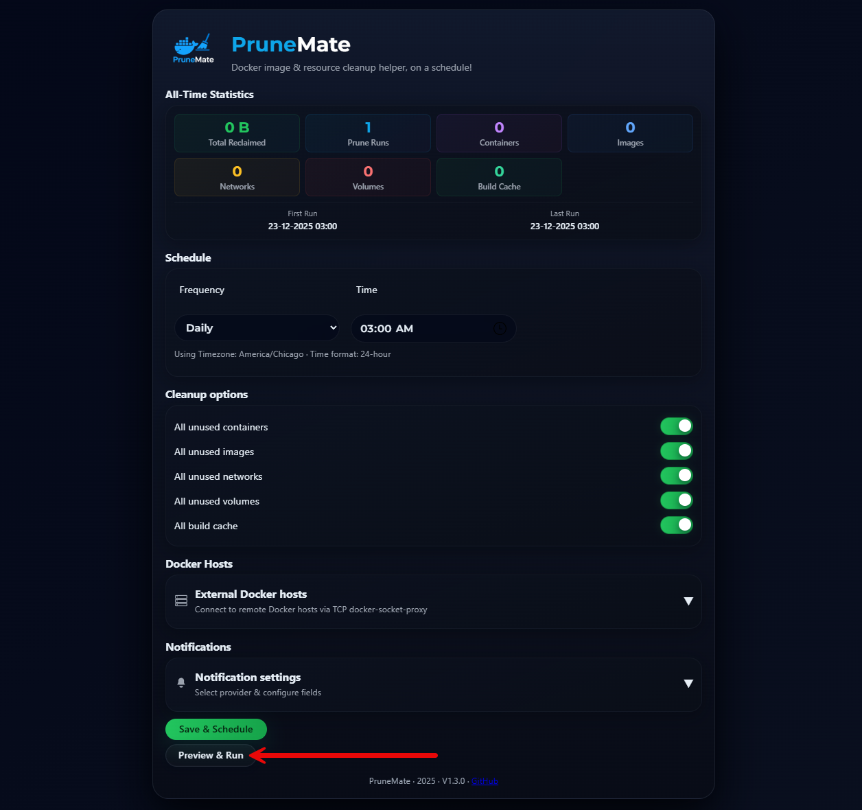This screenshot has height=810, width=862.
Task: Expand External Docker hosts section arrow
Action: (688, 601)
